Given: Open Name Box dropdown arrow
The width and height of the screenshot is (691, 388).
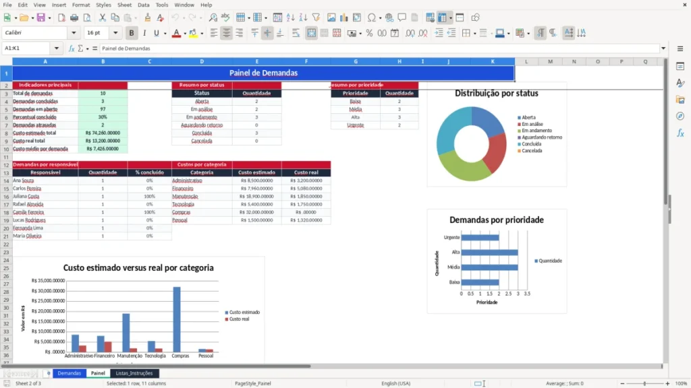Looking at the screenshot, I should (57, 48).
